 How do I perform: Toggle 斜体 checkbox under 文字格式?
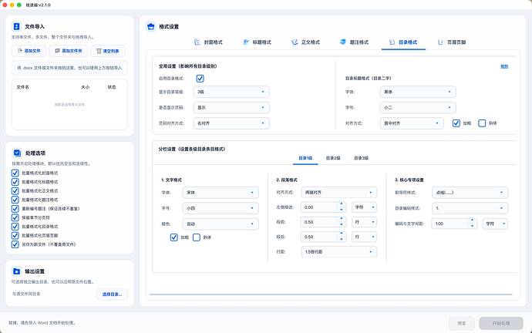(x=197, y=237)
